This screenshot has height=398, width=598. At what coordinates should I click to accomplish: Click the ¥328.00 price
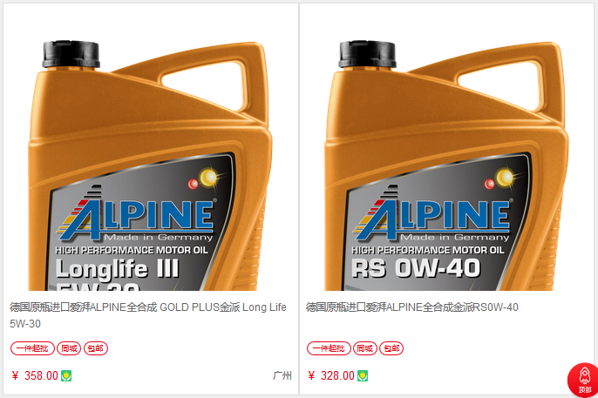pyautogui.click(x=331, y=376)
